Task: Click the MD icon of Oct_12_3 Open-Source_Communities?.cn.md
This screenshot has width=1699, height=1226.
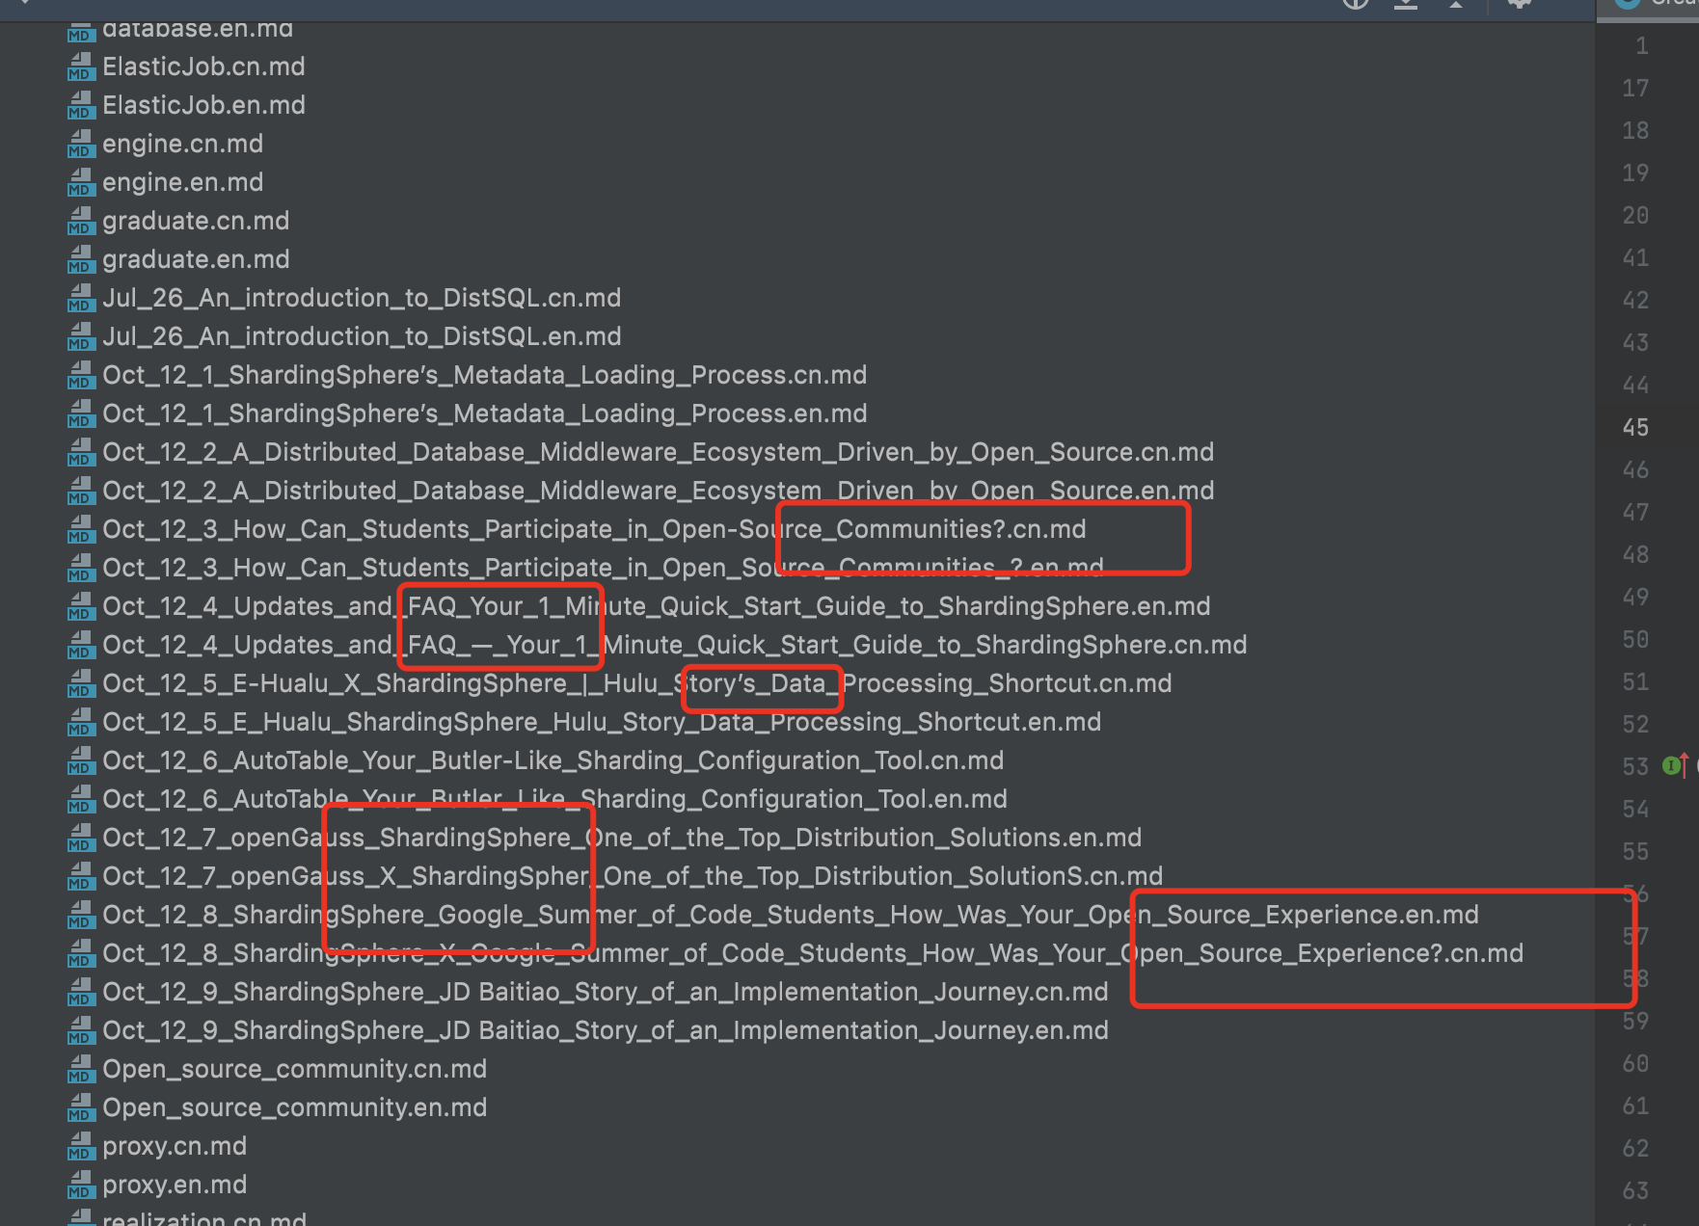Action: click(81, 529)
